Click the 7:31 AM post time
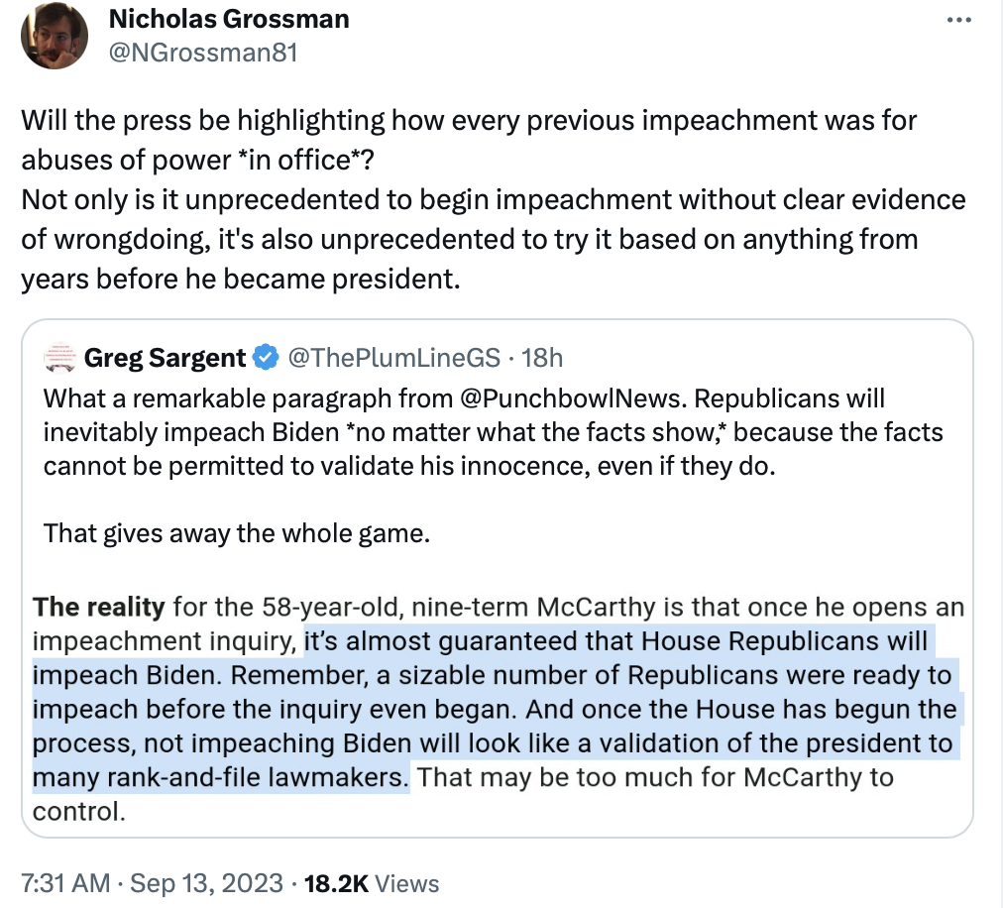This screenshot has width=1003, height=908. pos(64,882)
